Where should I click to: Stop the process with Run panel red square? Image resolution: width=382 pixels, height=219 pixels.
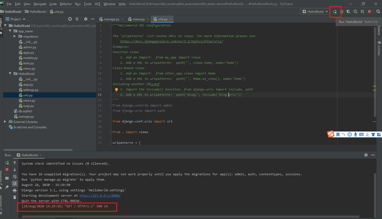click(x=7, y=169)
